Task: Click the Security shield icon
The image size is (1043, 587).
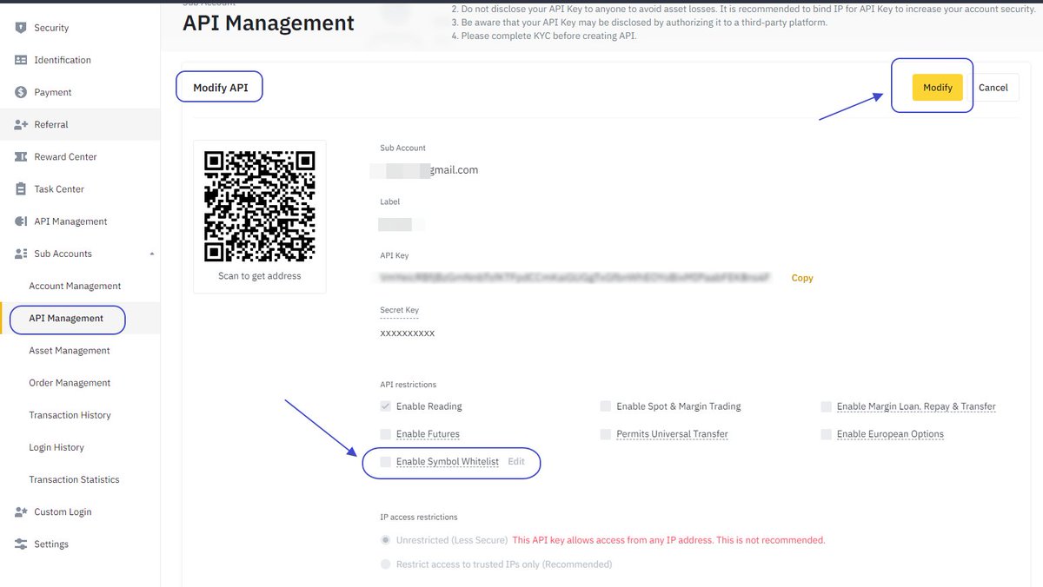Action: point(21,28)
